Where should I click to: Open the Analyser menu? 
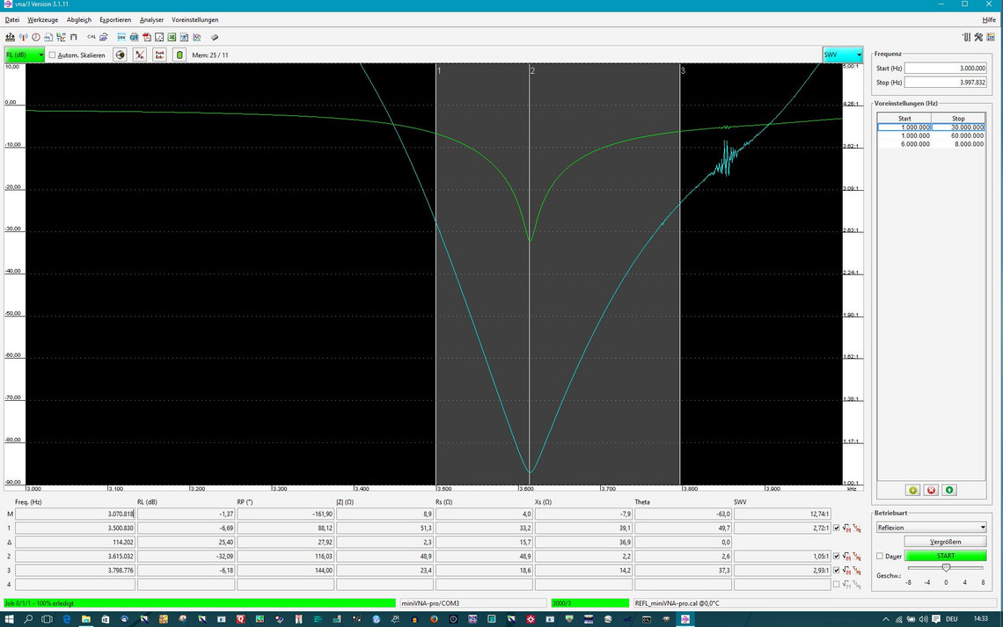point(151,20)
